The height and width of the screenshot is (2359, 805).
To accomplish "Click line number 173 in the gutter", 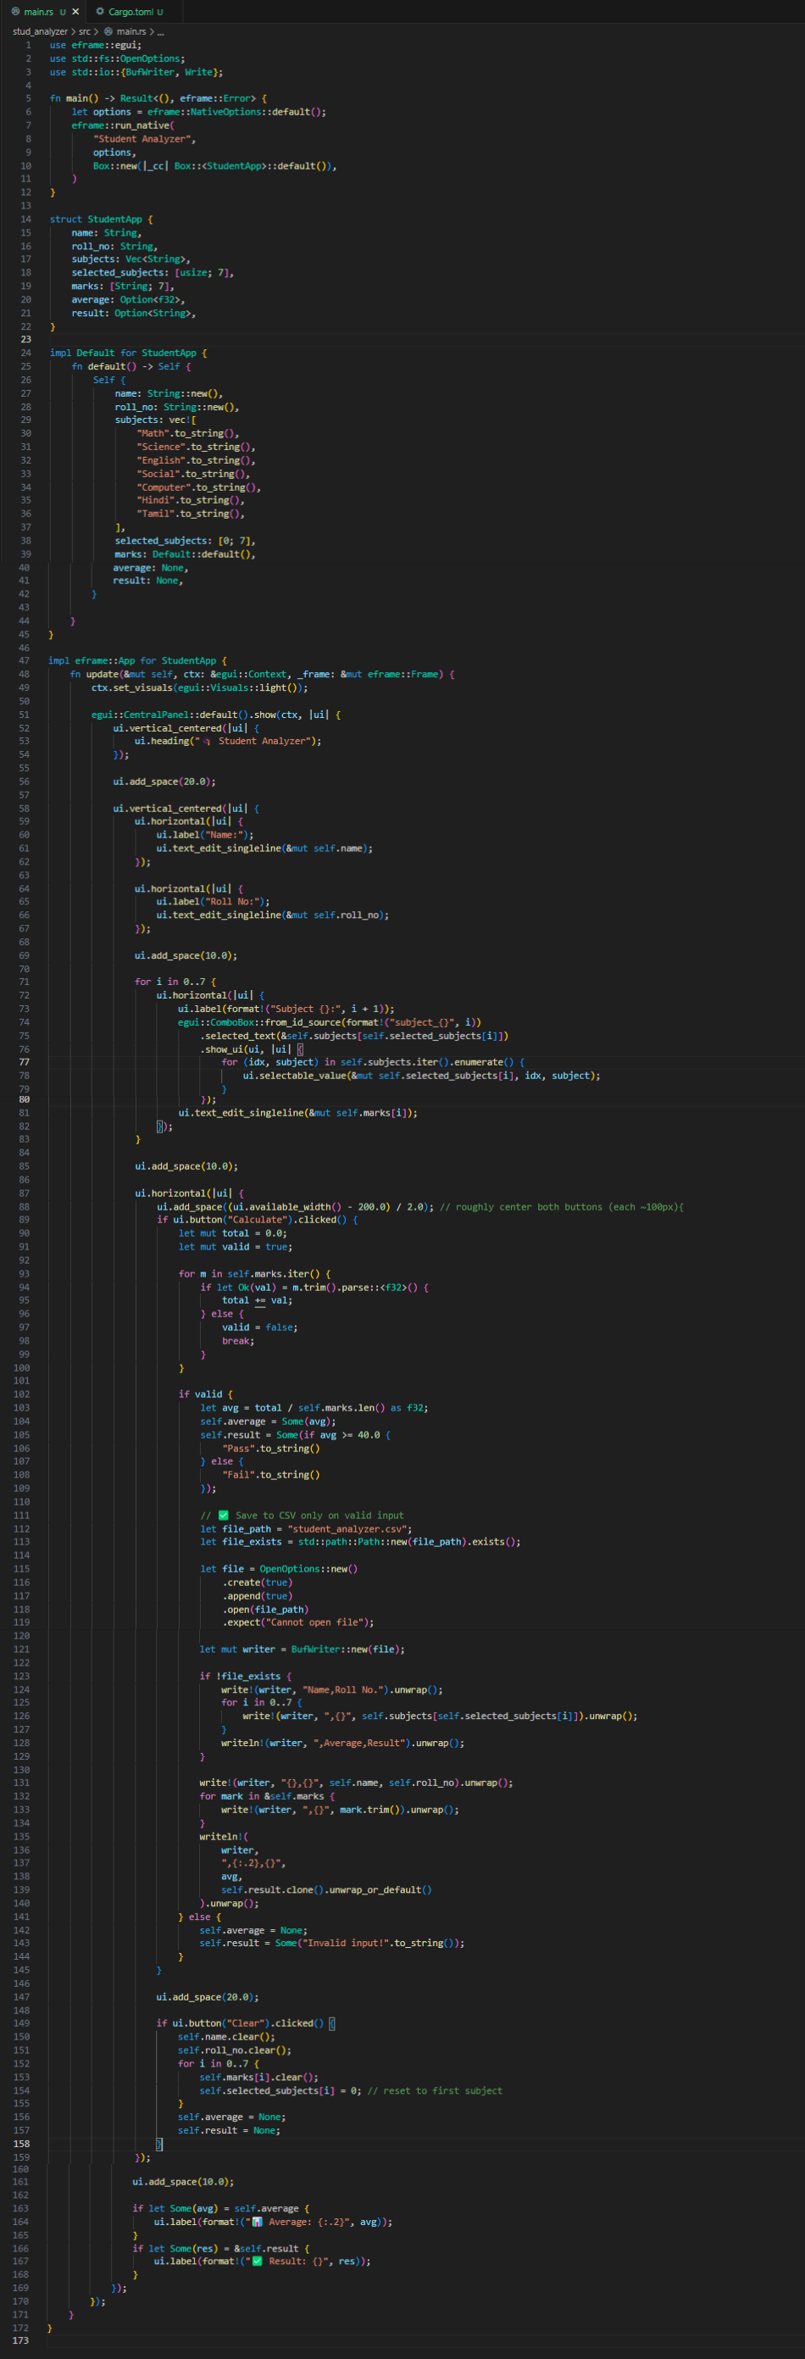I will coord(20,2340).
